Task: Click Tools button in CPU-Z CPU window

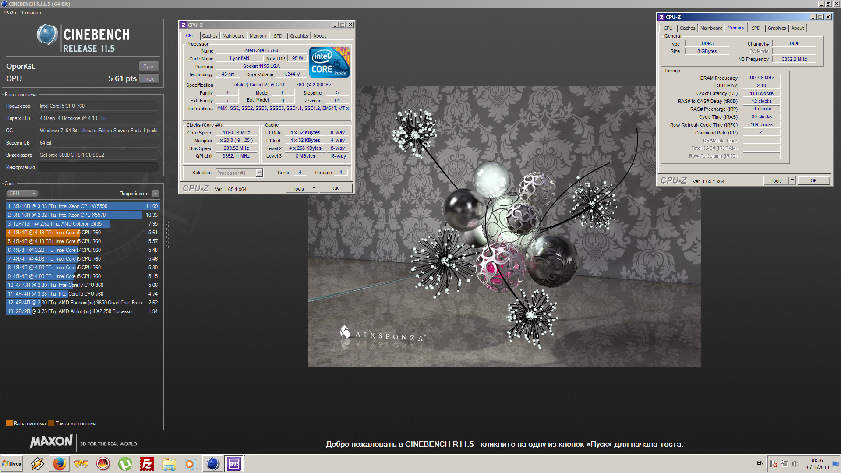Action: pos(298,188)
